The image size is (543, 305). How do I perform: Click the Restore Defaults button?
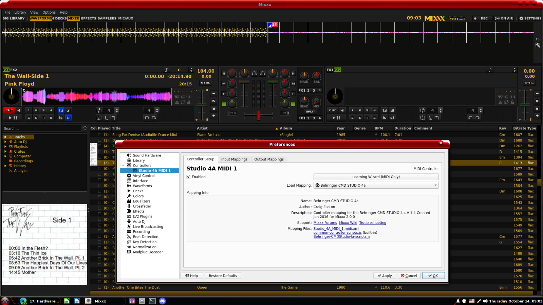(x=223, y=276)
